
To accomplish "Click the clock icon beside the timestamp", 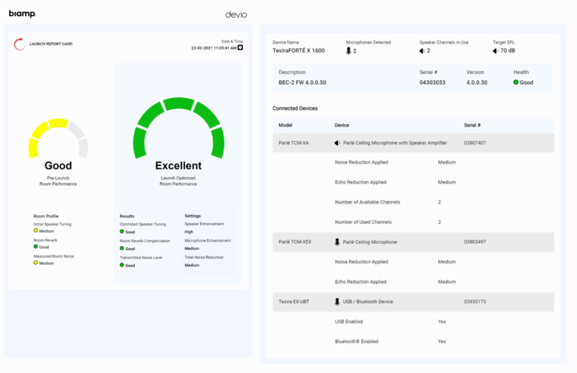I will 240,48.
